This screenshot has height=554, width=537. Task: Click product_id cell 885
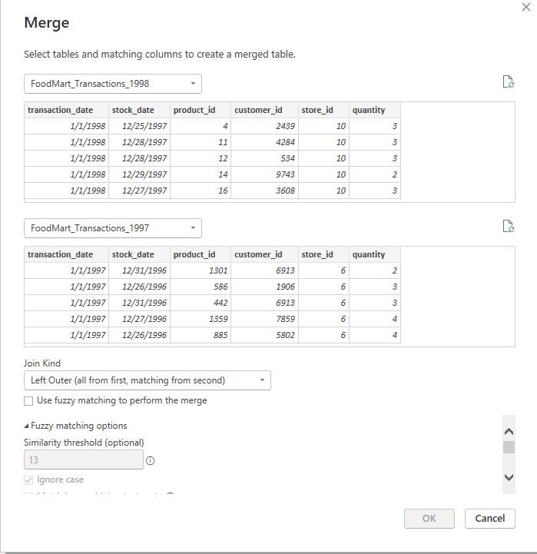pyautogui.click(x=201, y=335)
